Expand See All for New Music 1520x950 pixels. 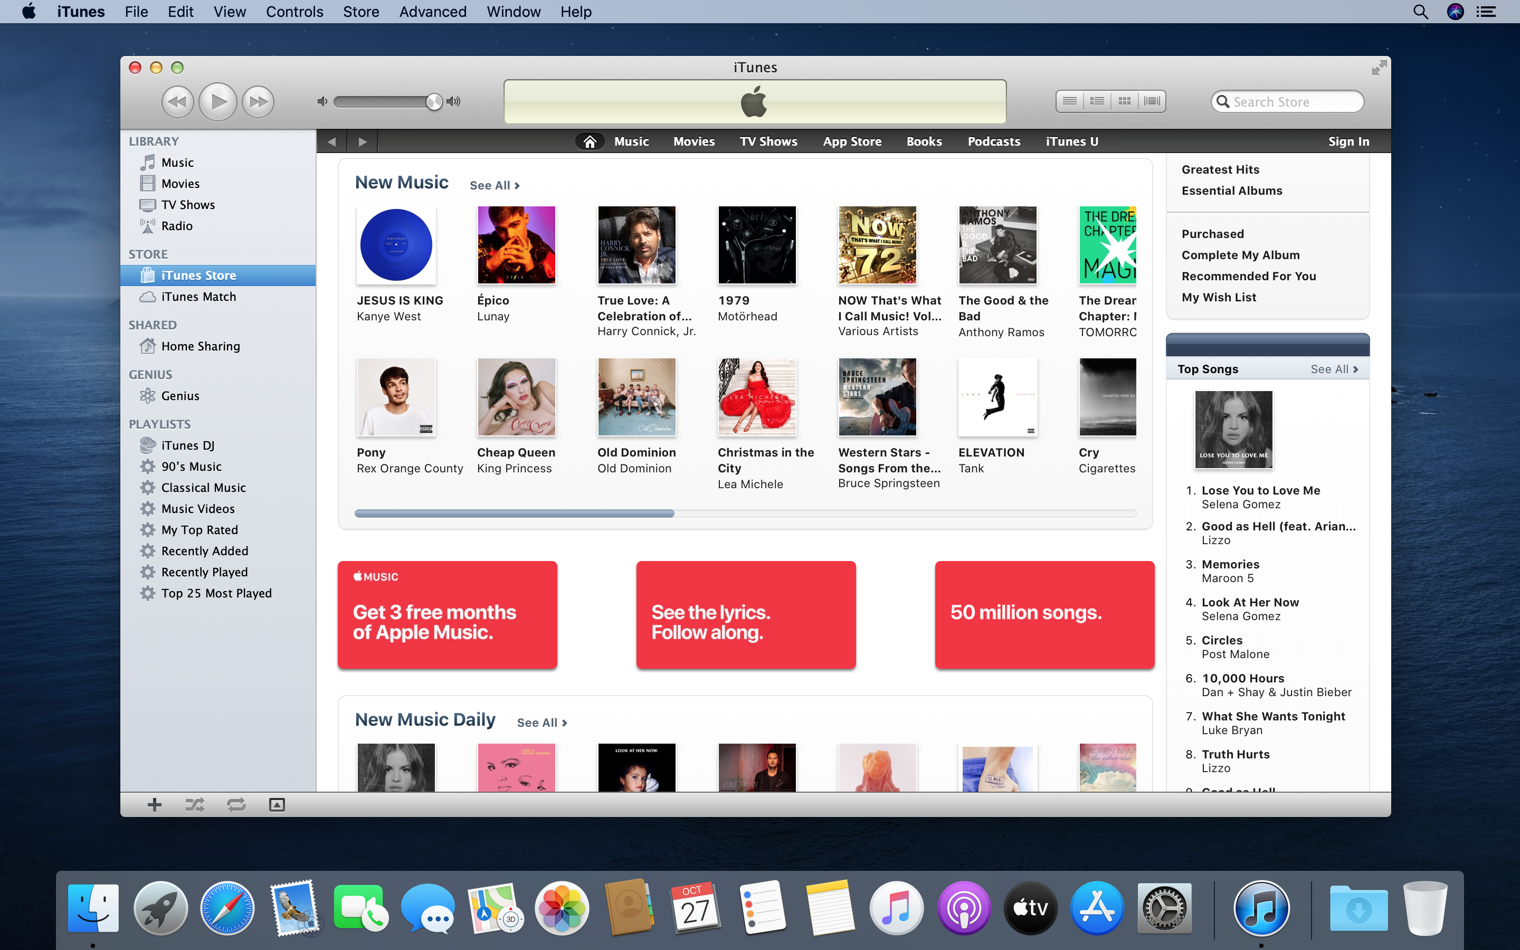[x=495, y=185]
